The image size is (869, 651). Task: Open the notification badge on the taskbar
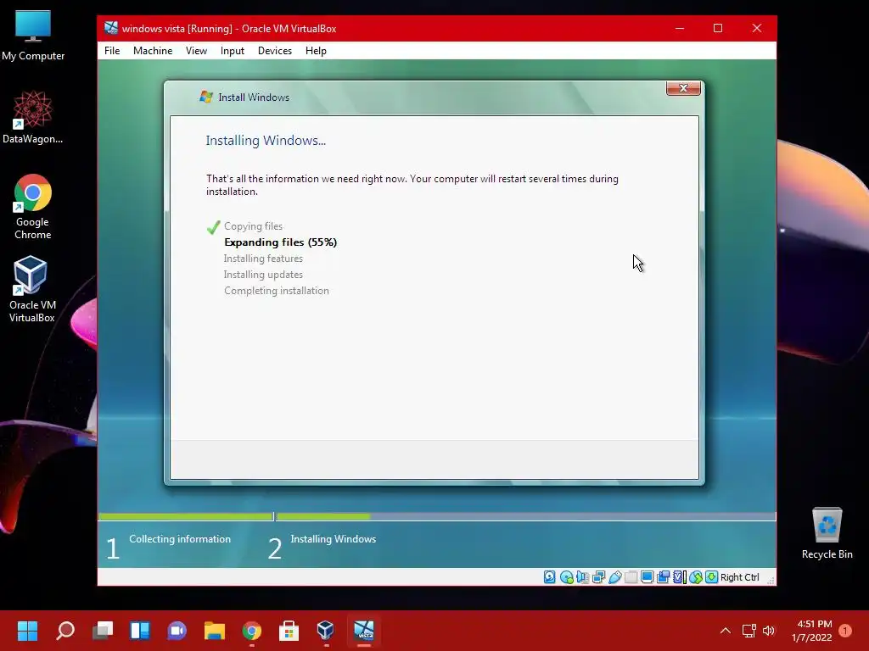click(845, 631)
